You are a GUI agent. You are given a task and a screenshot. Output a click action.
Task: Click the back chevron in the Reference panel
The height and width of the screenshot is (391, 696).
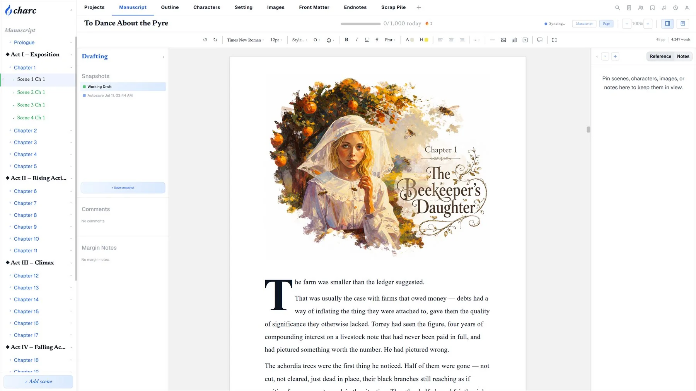597,56
